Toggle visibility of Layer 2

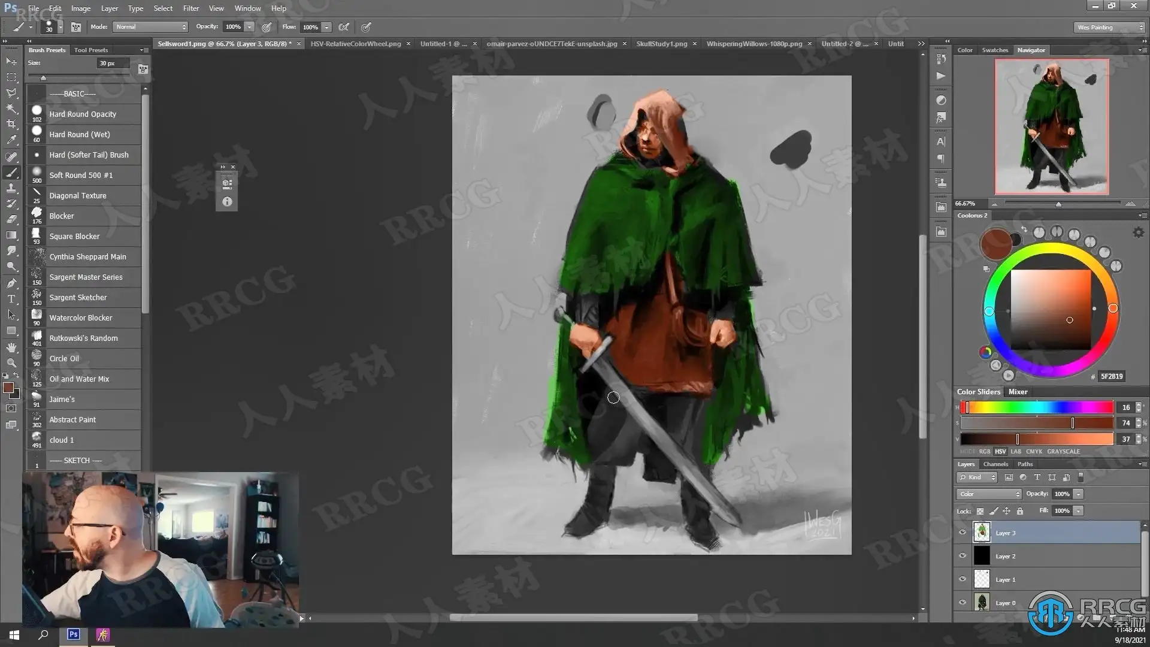(963, 556)
